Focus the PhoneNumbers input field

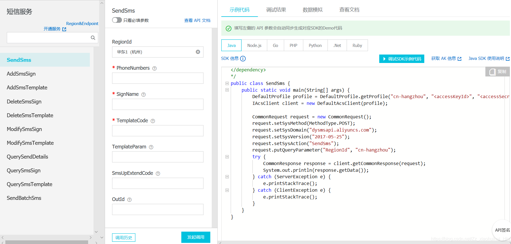click(158, 78)
